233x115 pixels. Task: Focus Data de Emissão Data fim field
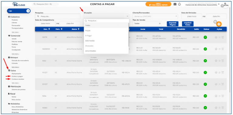coord(216,16)
